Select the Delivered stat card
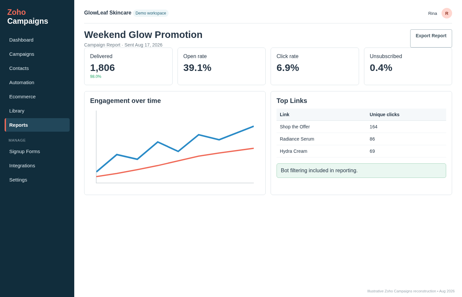 (x=128, y=66)
